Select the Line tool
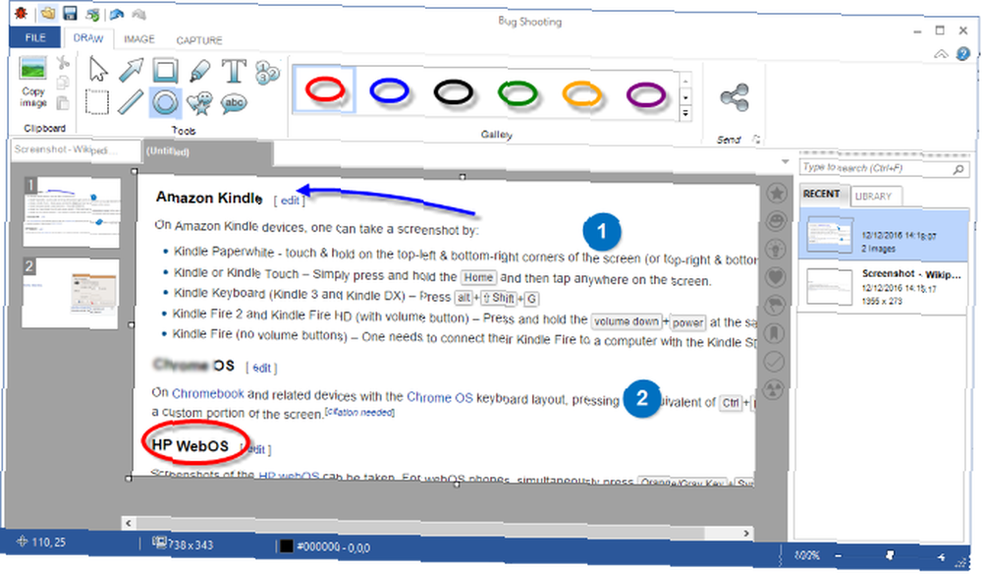982x574 pixels. pyautogui.click(x=131, y=102)
